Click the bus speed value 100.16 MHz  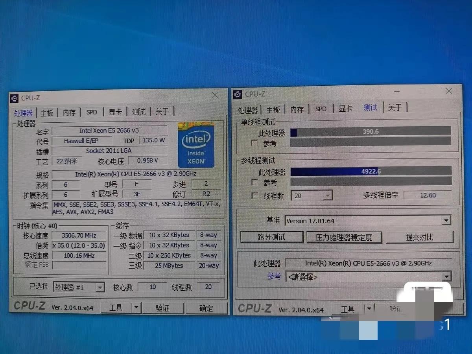pos(79,255)
